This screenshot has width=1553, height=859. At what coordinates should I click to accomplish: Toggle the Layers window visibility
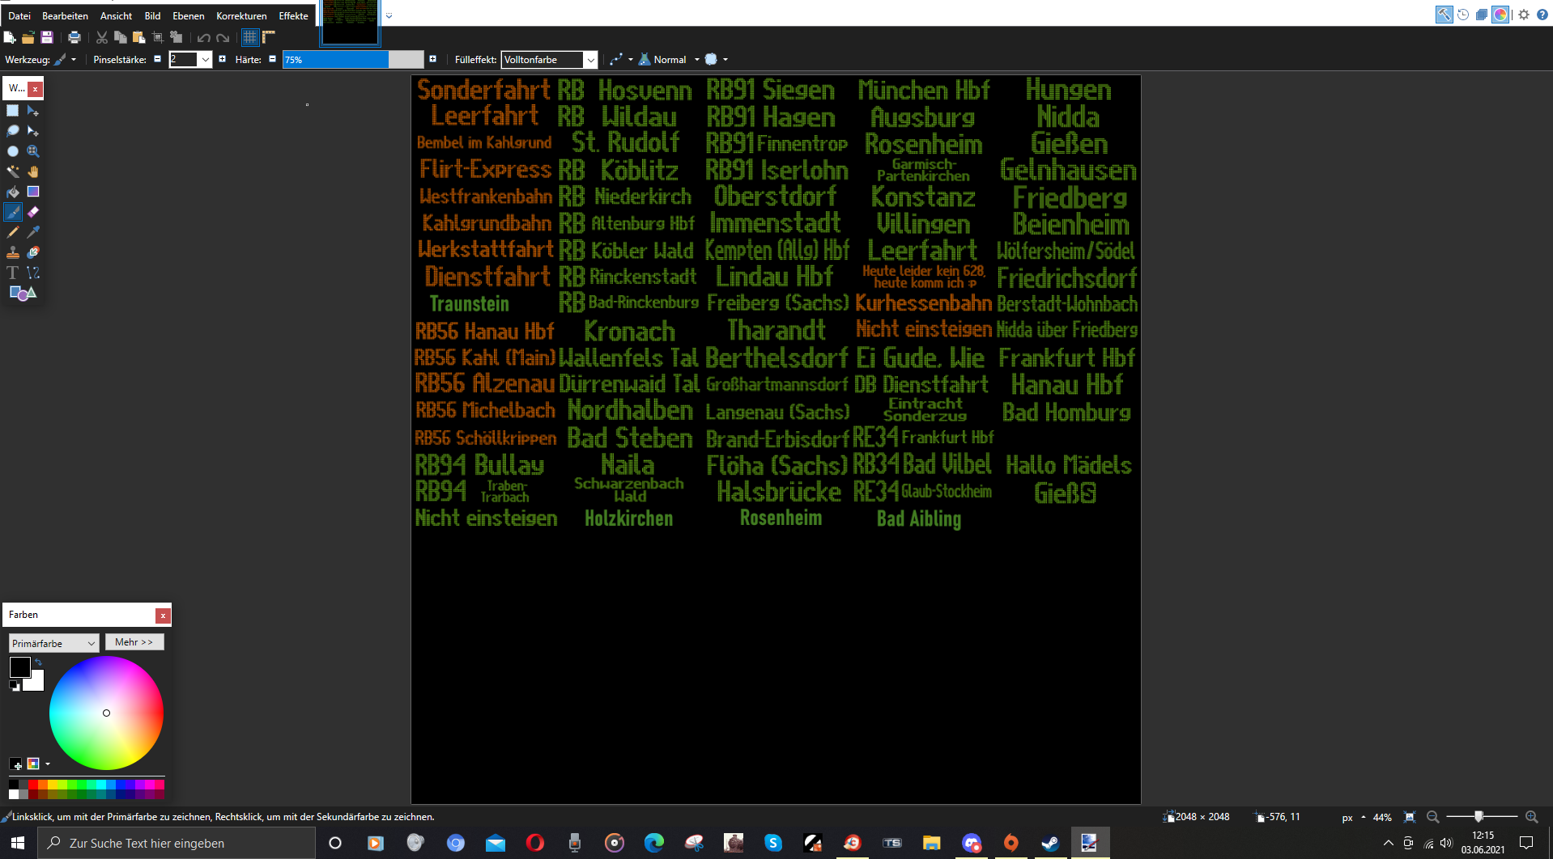tap(1482, 15)
